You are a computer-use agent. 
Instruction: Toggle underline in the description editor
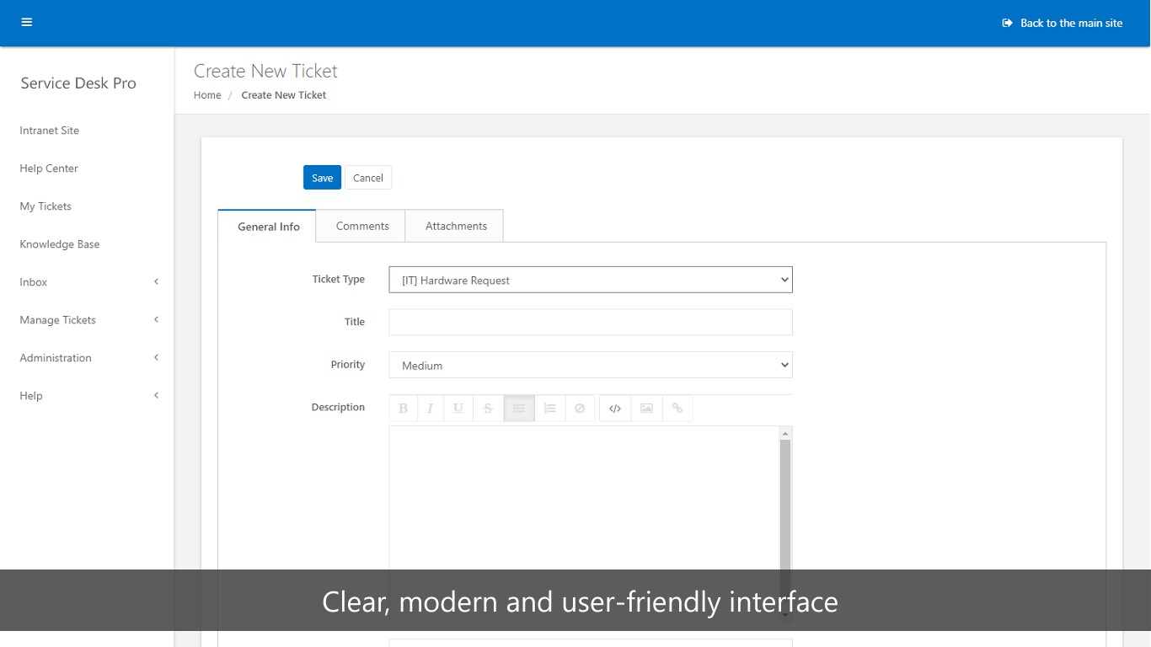coord(458,409)
